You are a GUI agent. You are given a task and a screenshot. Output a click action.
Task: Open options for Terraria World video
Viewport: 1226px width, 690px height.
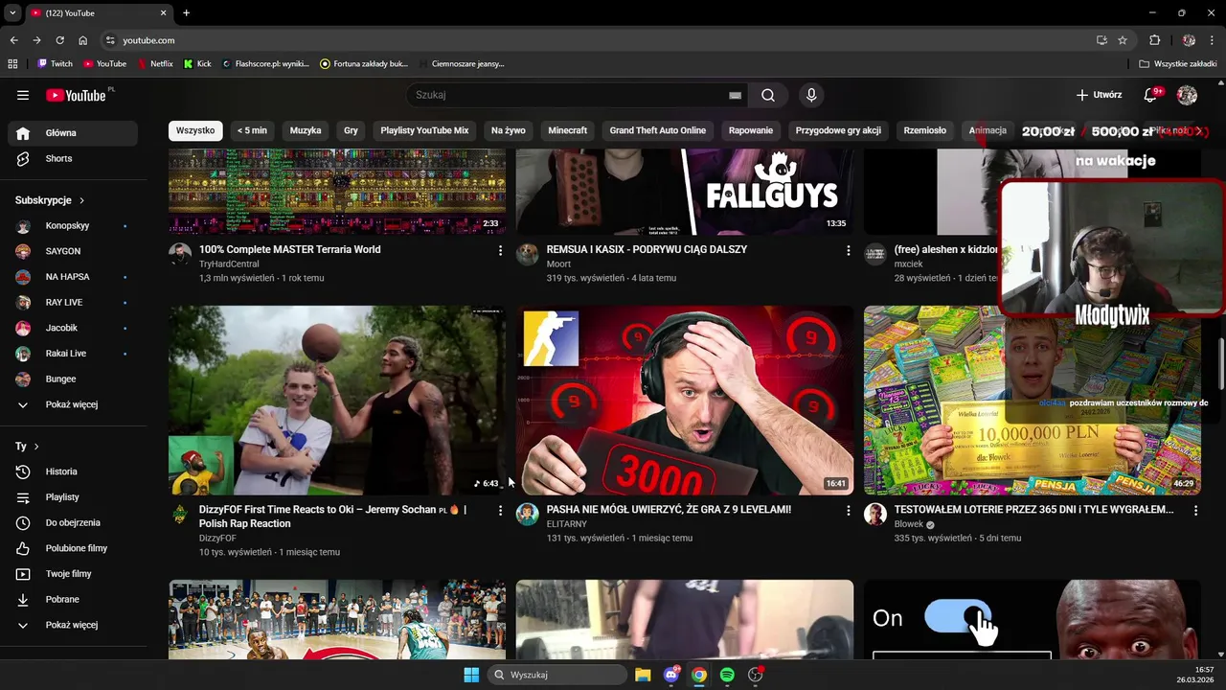click(x=500, y=250)
